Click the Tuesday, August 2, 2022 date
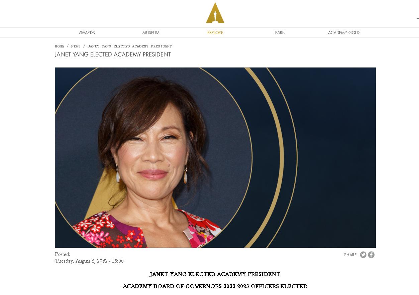This screenshot has width=419, height=295. tap(89, 261)
